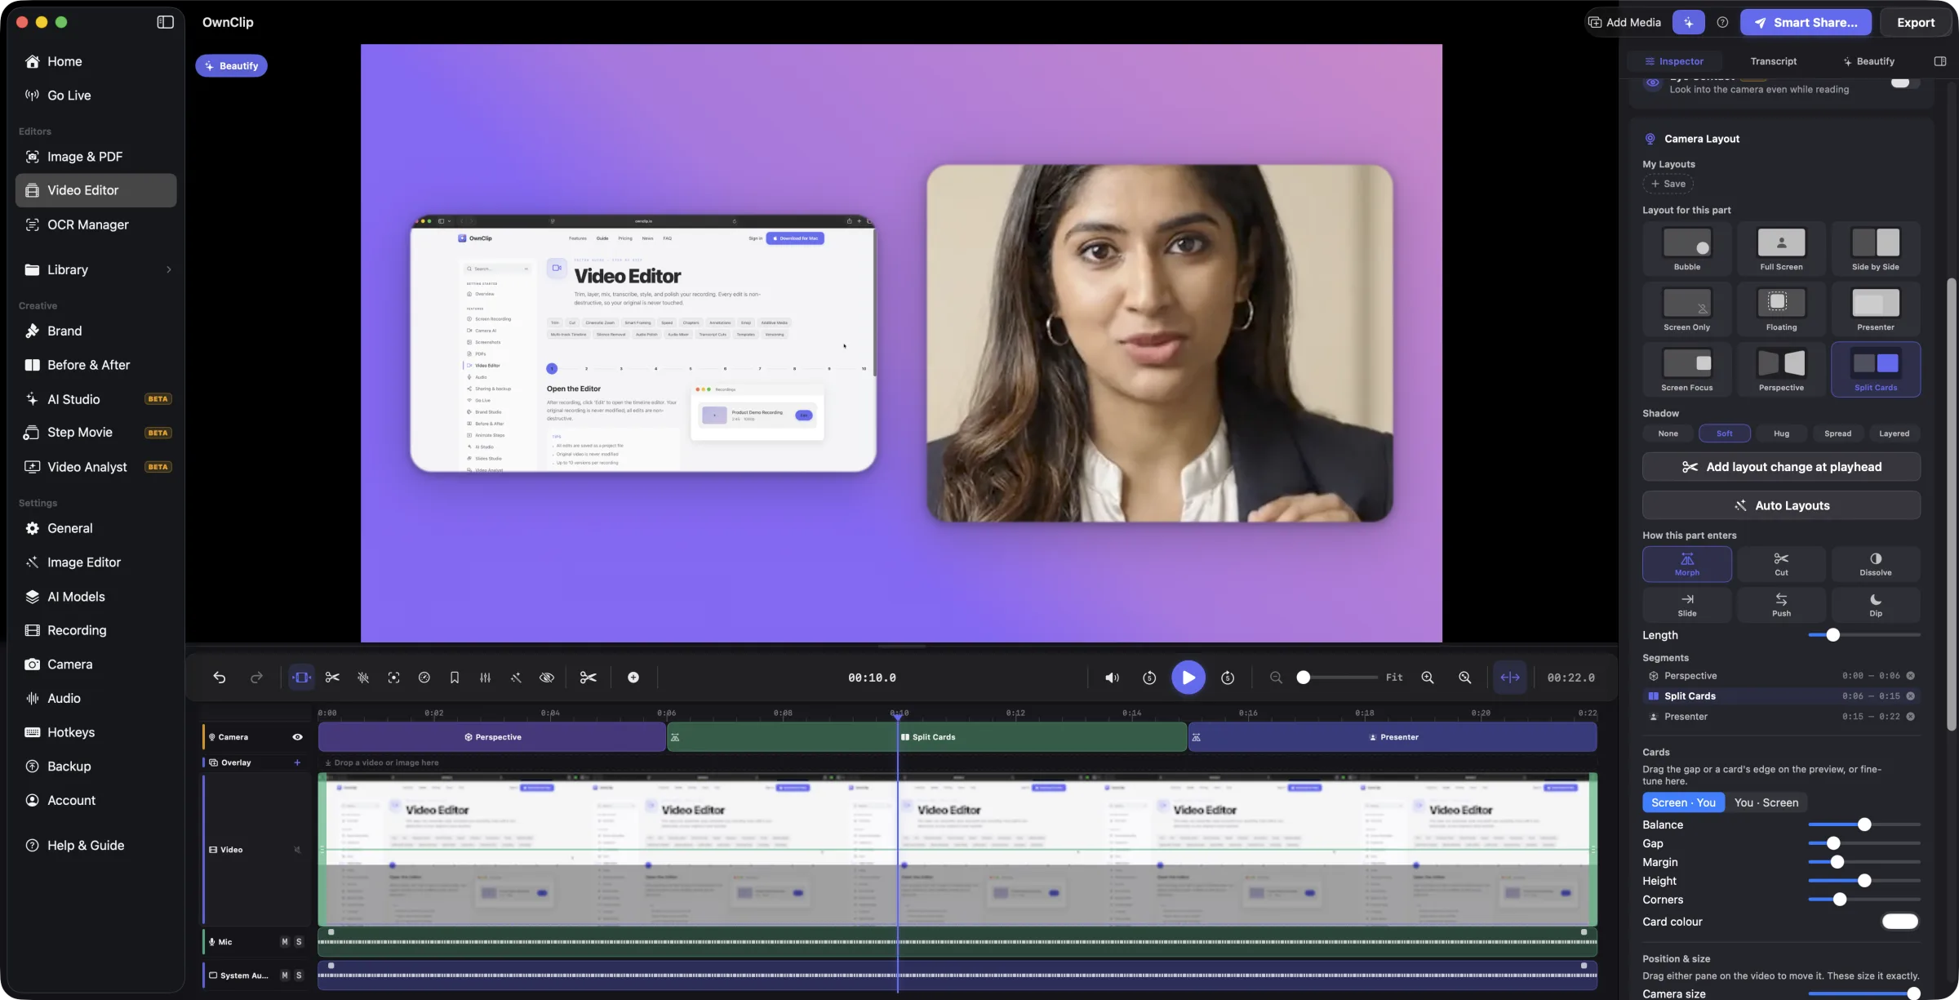Screen dimensions: 1959x1000
Task: Set shadow to Spread
Action: coord(1837,433)
